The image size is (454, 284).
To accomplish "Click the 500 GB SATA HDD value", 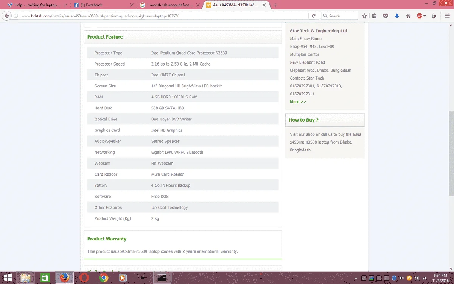I will (168, 108).
